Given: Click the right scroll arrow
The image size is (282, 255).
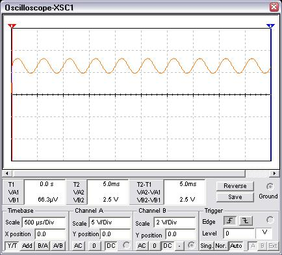Looking at the screenshot, I should [274, 173].
